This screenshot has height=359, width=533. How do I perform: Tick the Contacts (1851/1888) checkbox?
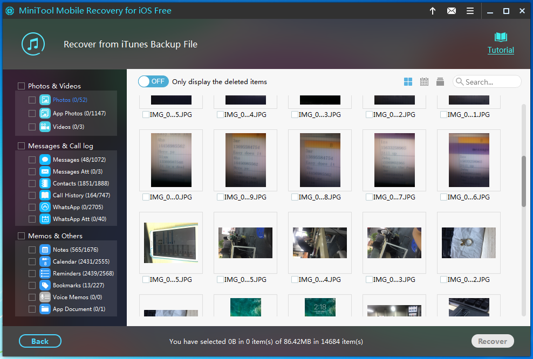32,183
